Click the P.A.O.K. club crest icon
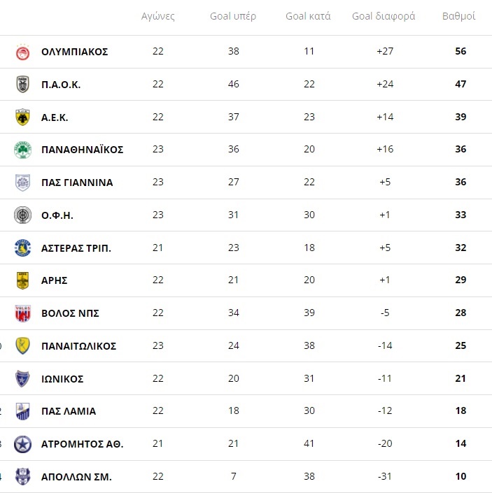This screenshot has height=493, width=492. pyautogui.click(x=22, y=84)
